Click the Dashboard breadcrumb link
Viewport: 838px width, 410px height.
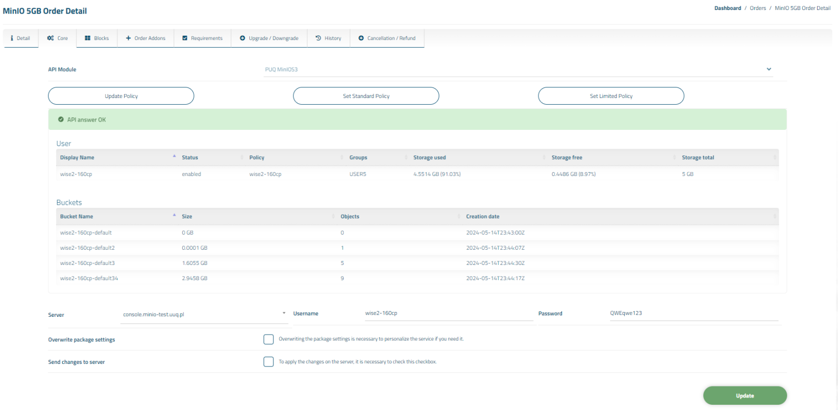727,8
